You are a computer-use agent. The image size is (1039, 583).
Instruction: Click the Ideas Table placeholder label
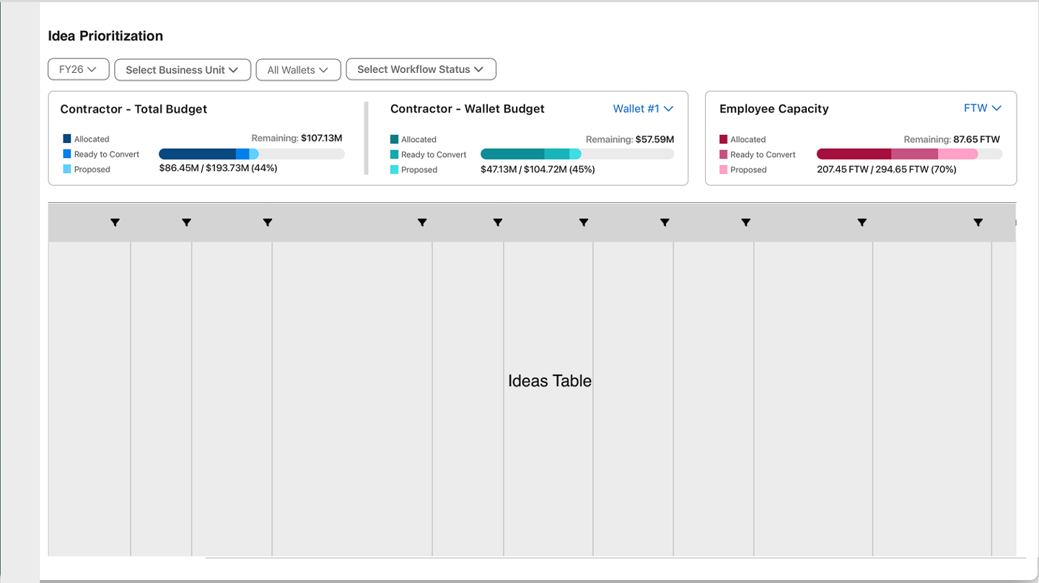pyautogui.click(x=550, y=381)
